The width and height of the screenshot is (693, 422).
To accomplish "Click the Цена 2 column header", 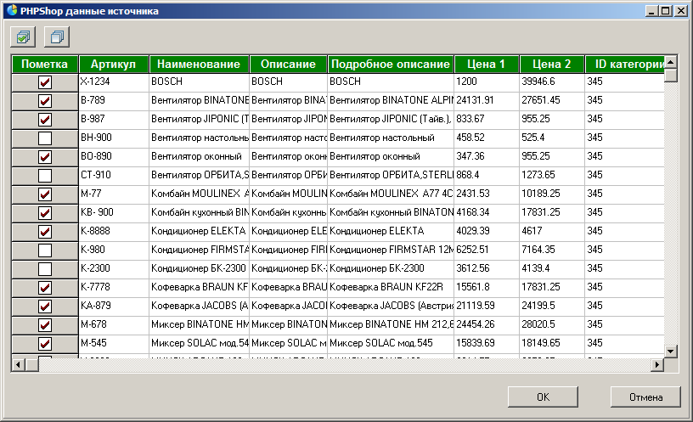I will [x=551, y=64].
